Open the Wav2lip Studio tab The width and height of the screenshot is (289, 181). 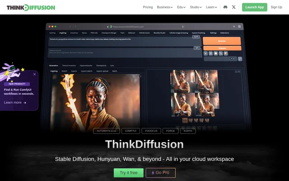pos(159,33)
